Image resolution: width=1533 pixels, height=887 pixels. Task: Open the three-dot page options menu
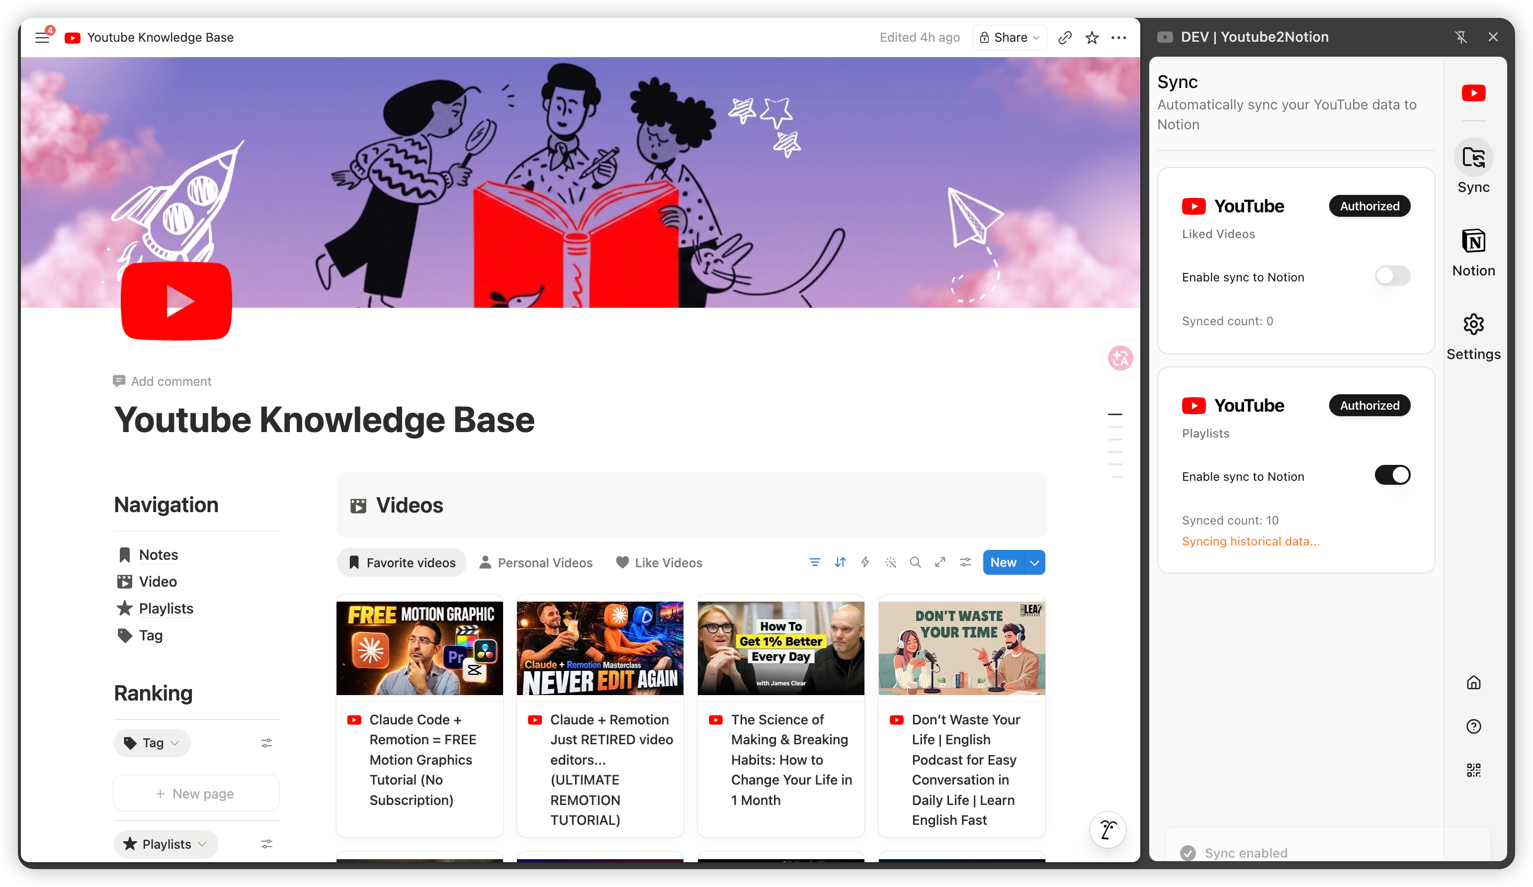coord(1119,38)
